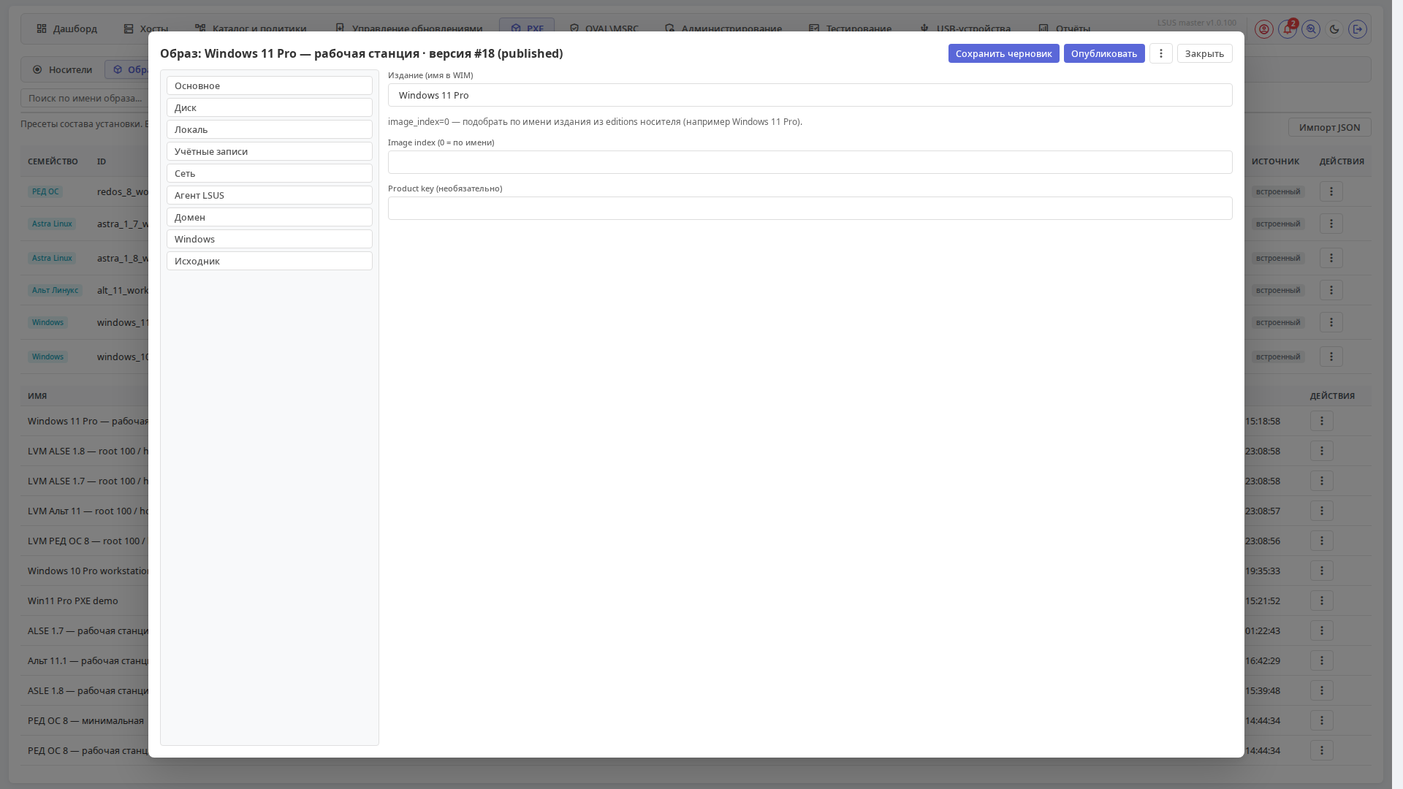Open actions for ALSE 1.7 — рабочая row
This screenshot has height=789, width=1403.
point(1322,630)
